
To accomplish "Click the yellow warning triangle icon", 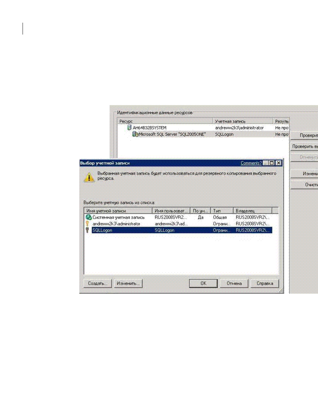I will (89, 177).
